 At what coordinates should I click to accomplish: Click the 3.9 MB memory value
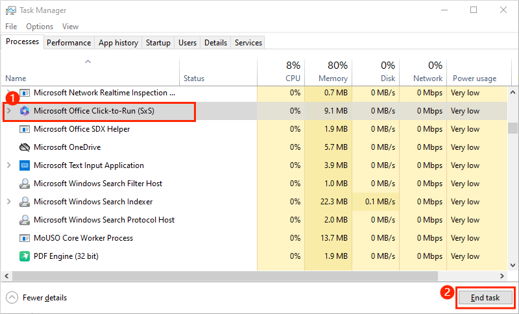tap(336, 165)
